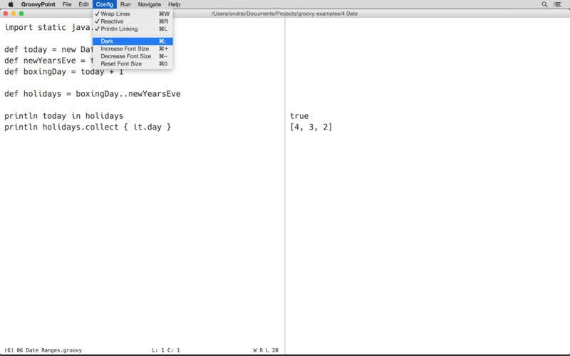Click the red close window button
Viewport: 570px width, 356px height.
6,14
